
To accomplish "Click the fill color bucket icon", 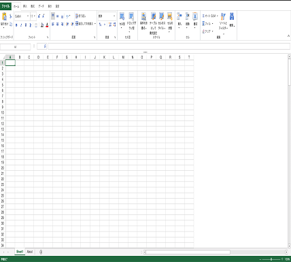I will click(42, 25).
